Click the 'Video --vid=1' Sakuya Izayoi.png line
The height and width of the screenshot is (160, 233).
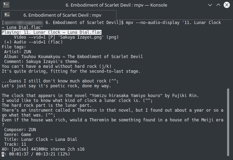coord(66,37)
